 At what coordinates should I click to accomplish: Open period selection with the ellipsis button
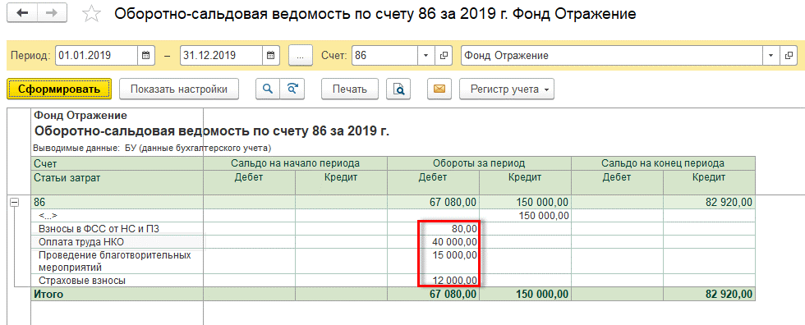click(301, 55)
